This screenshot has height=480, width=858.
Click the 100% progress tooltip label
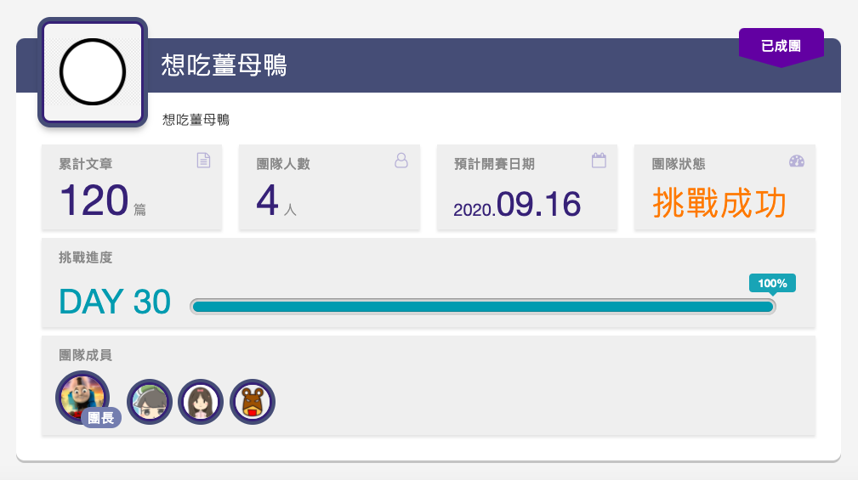tap(772, 284)
